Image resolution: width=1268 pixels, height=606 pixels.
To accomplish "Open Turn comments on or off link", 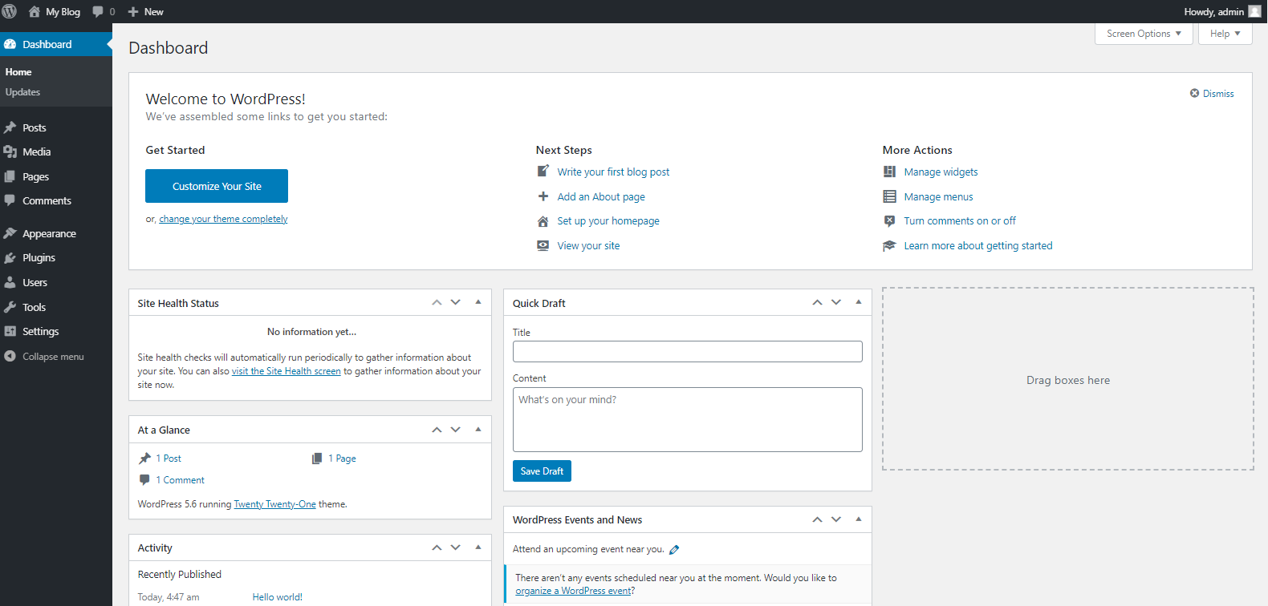I will point(960,220).
